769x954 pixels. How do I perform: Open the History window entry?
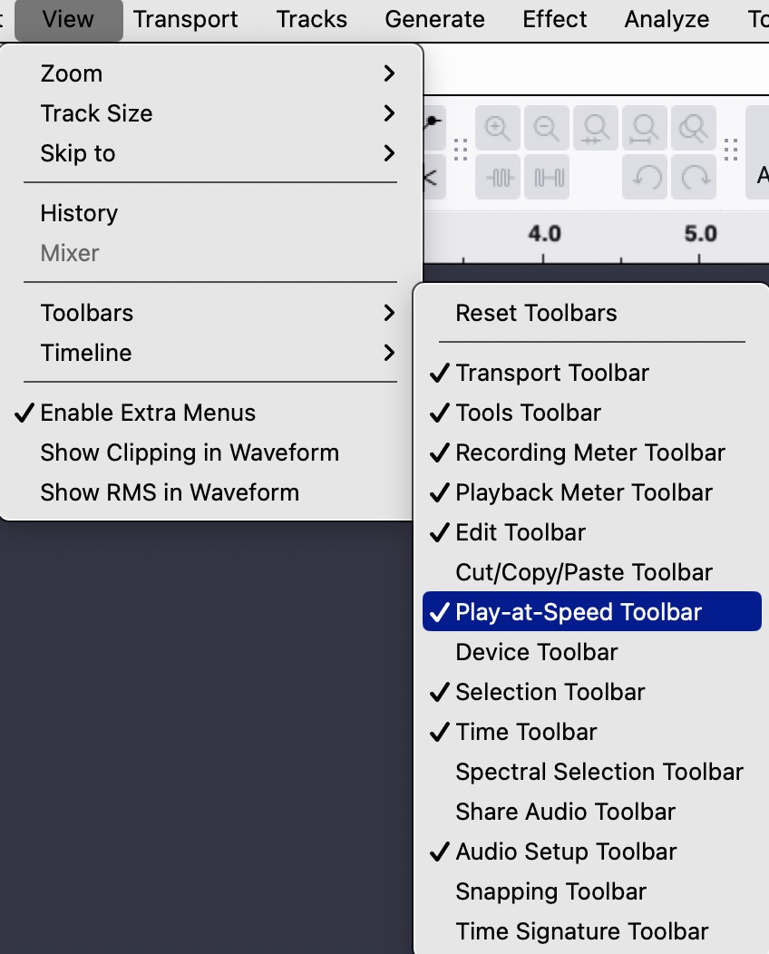[x=79, y=213]
